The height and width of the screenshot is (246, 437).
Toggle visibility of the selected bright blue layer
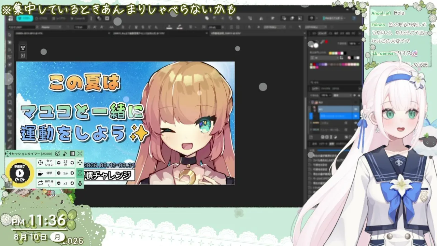(x=356, y=116)
